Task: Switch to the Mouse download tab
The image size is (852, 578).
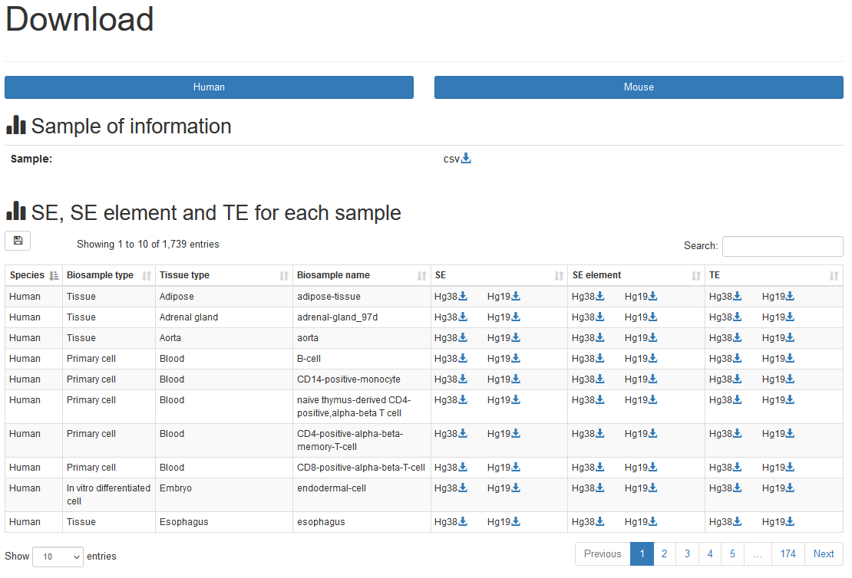Action: click(639, 87)
